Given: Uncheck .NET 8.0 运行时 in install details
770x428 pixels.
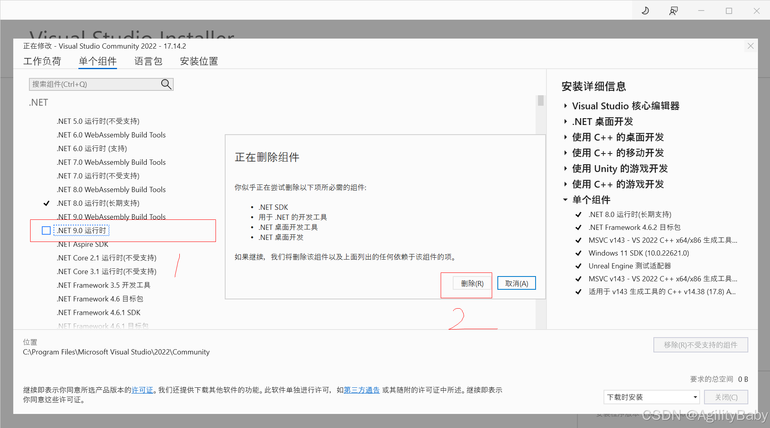Looking at the screenshot, I should pyautogui.click(x=578, y=215).
